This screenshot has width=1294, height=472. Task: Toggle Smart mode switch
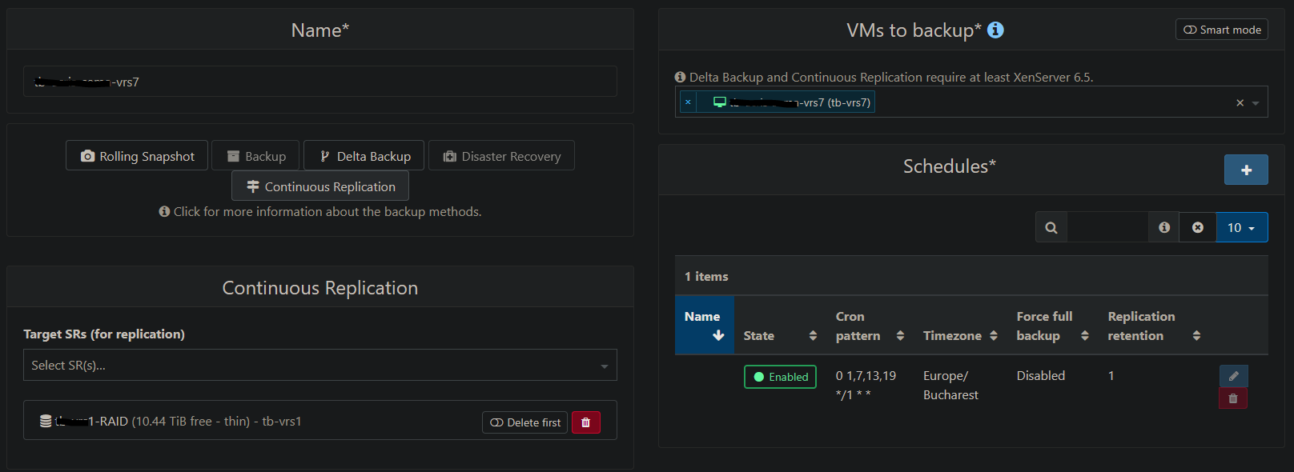coord(1222,30)
